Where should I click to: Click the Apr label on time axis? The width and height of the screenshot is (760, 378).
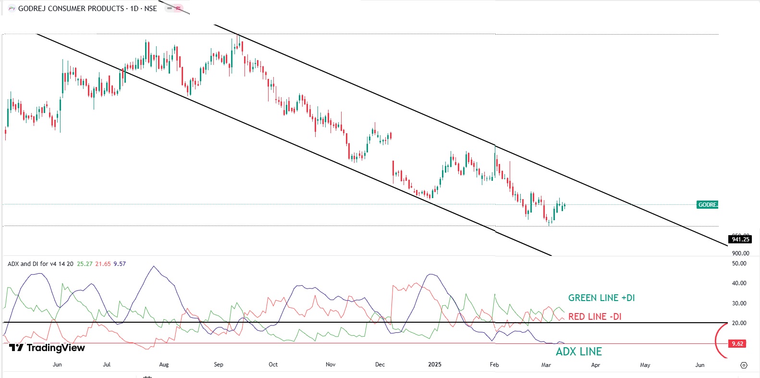coord(596,365)
